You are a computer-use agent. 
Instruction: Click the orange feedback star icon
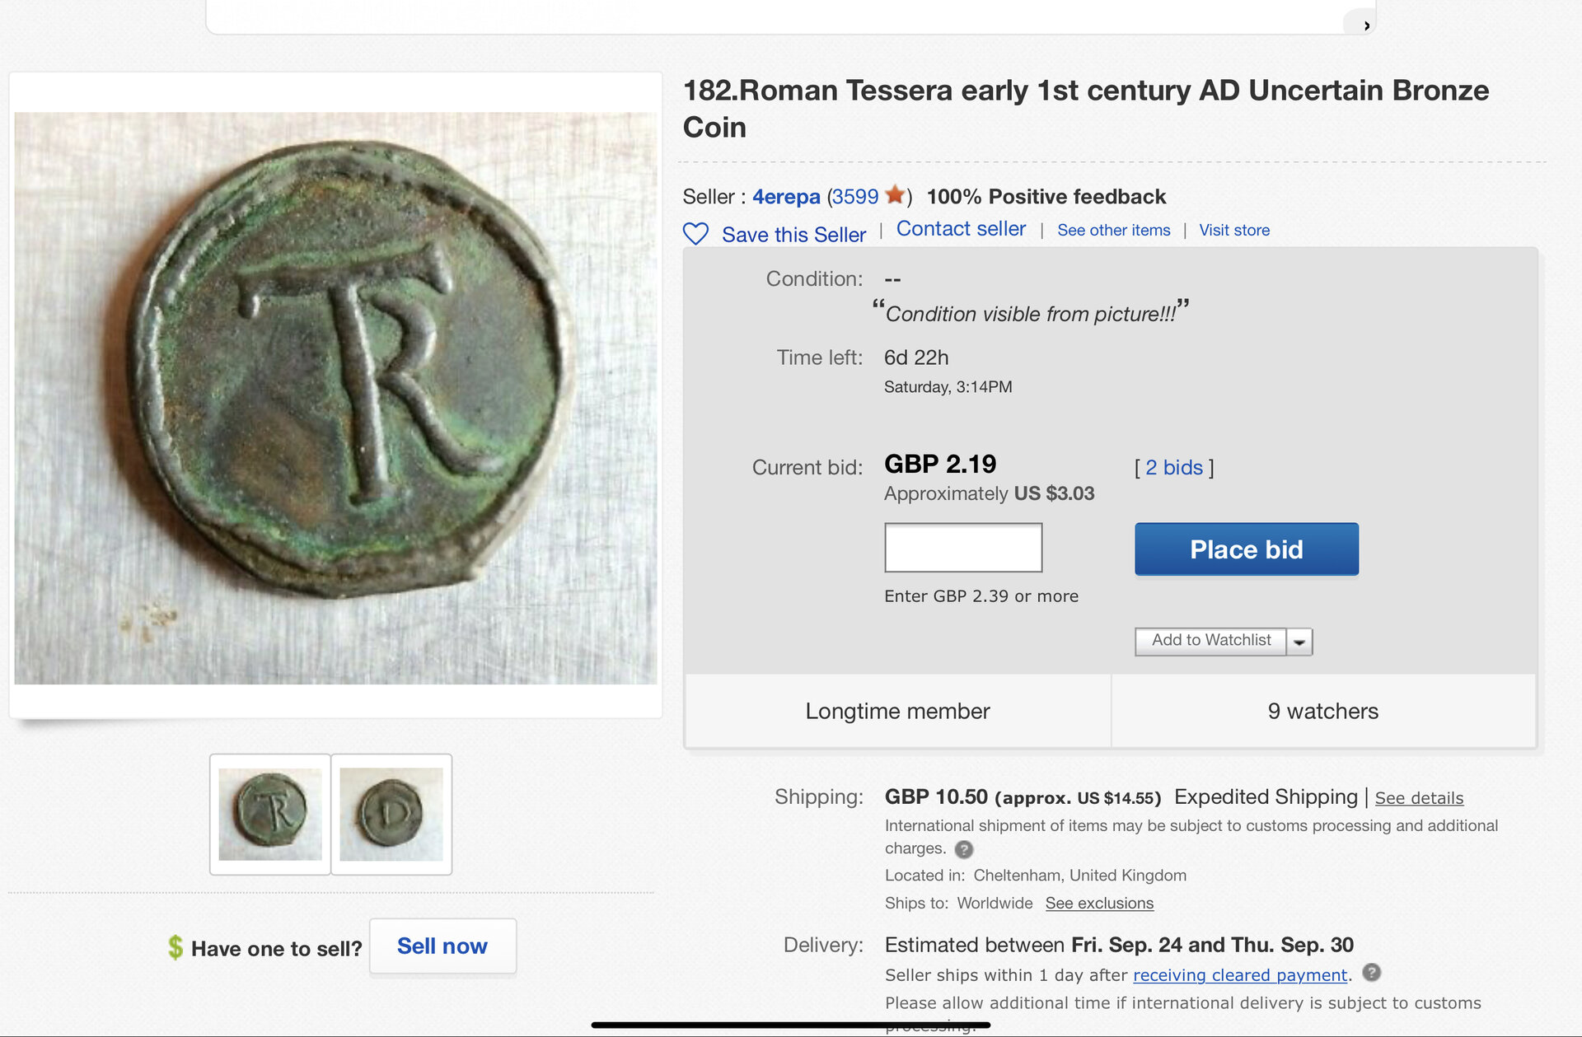(895, 195)
